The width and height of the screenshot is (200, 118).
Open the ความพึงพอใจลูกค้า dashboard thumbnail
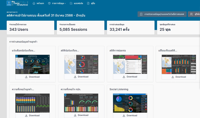coord(32,103)
